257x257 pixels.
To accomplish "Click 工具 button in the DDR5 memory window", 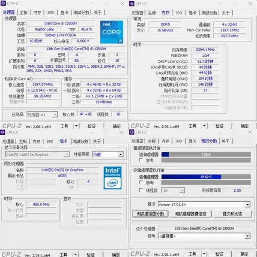I will [x=192, y=126].
